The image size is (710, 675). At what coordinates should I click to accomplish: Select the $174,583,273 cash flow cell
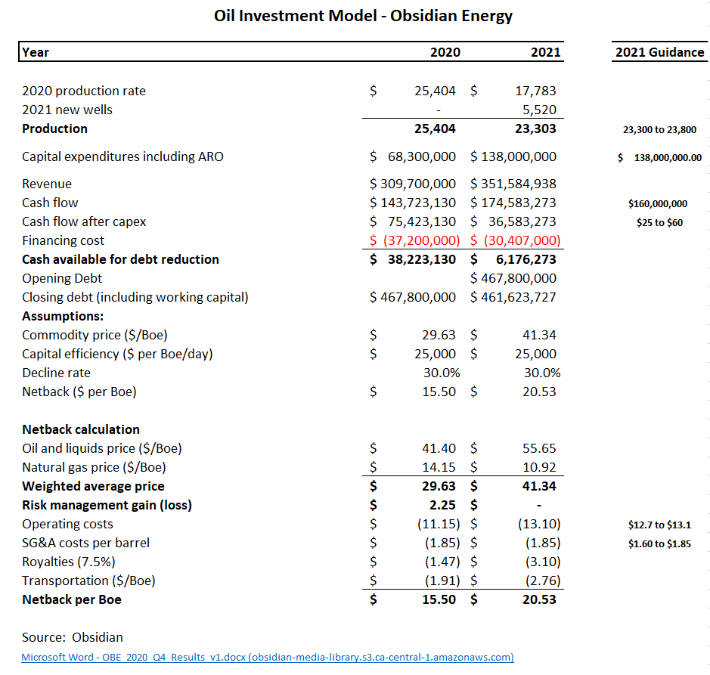[x=513, y=203]
